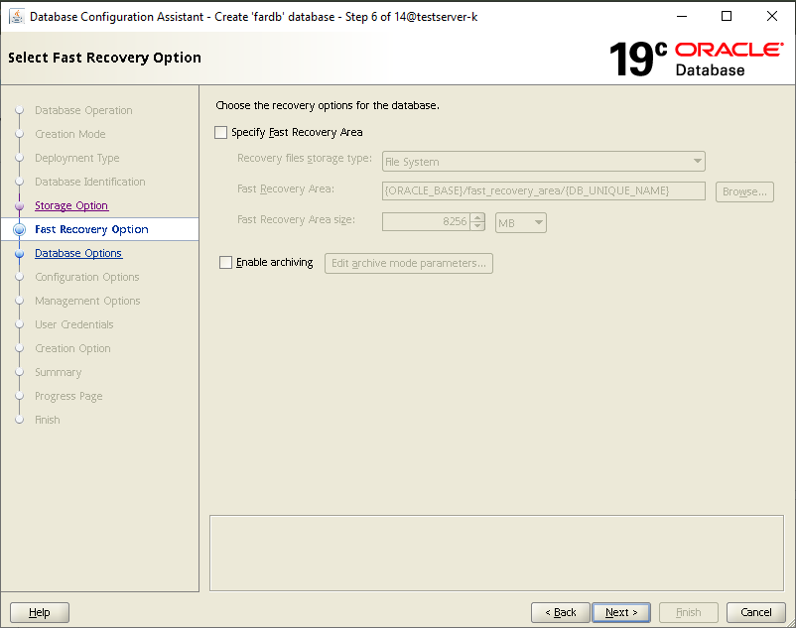Viewport: 796px width, 628px height.
Task: Click the 'Choose the recovery options' instruction text
Action: [328, 105]
